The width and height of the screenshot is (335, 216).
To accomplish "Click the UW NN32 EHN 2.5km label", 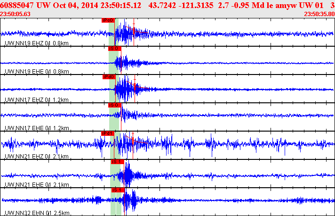I will pos(37,213).
